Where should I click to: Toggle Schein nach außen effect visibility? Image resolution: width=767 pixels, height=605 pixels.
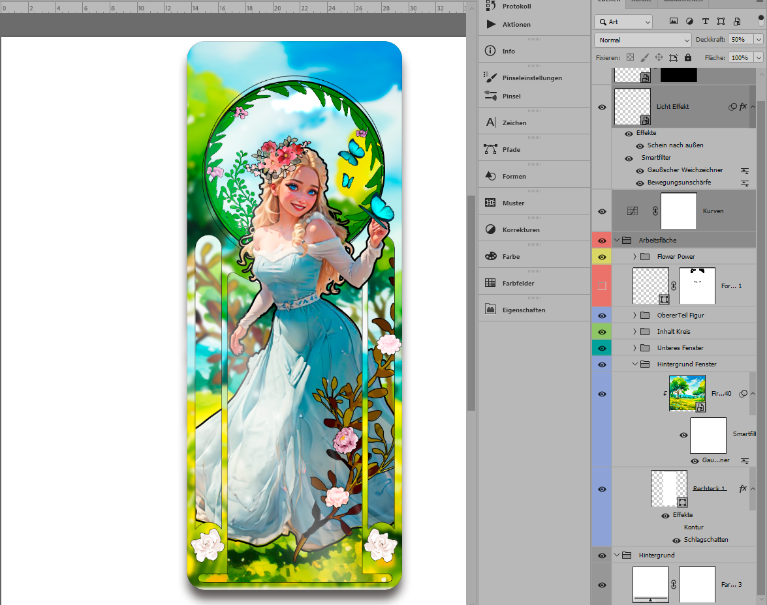[639, 145]
